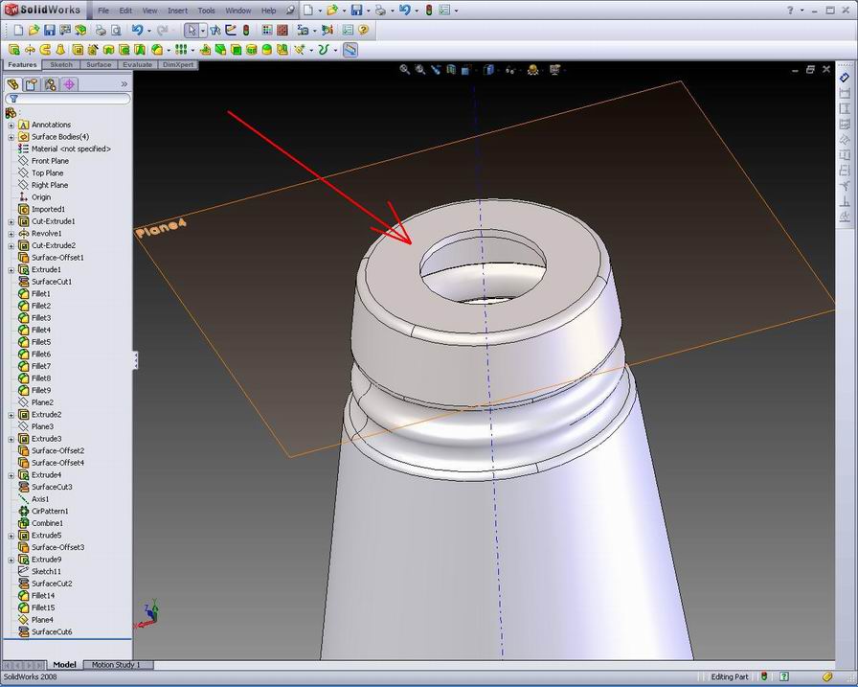Expand the Surface Bodies(4) folder

11,137
